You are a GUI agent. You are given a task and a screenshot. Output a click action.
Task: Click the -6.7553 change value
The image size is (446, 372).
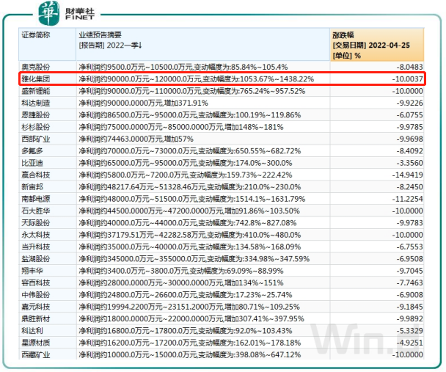click(x=409, y=247)
